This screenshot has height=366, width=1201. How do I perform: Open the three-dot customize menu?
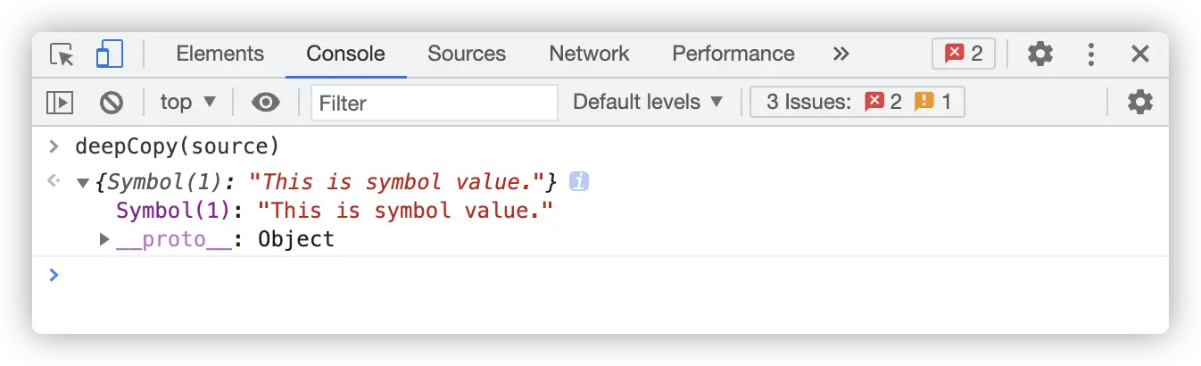click(1090, 54)
